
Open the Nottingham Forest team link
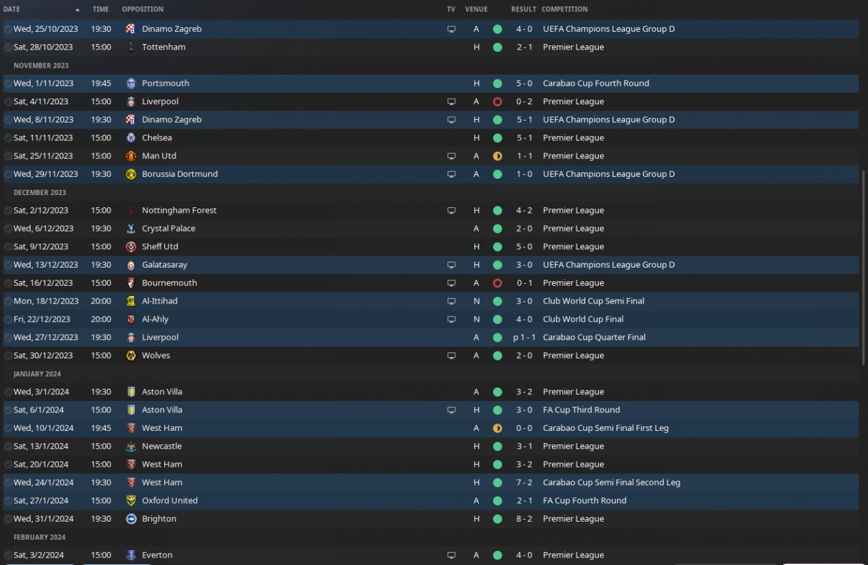[x=179, y=211]
